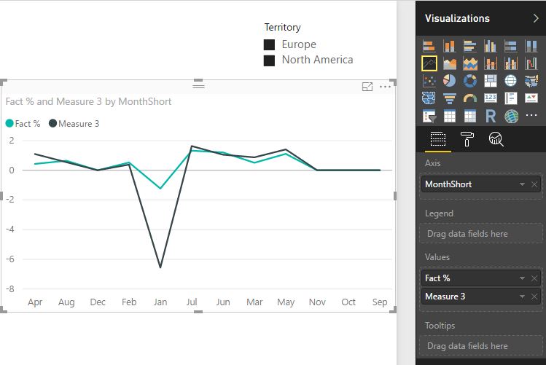This screenshot has height=365, width=546.
Task: Select the line and stacked column chart
Action: pos(491,63)
